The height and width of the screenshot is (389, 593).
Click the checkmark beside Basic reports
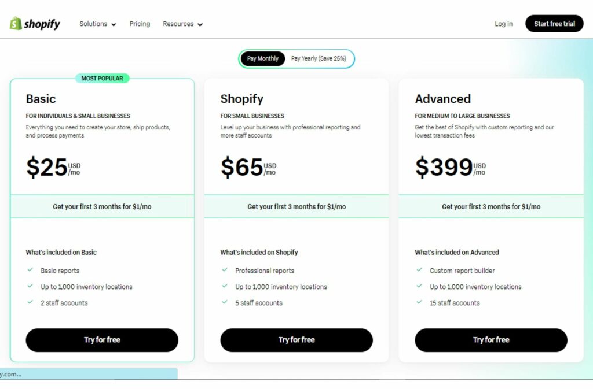pos(30,271)
